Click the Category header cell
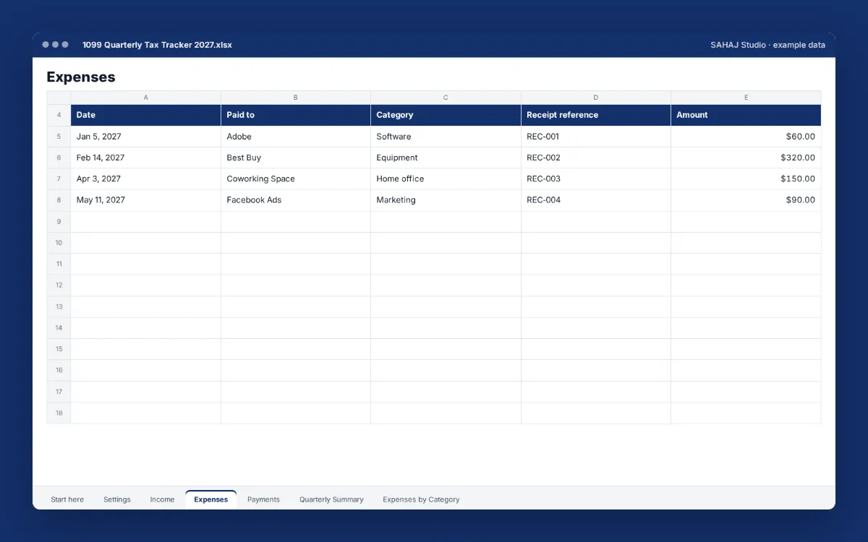Image resolution: width=868 pixels, height=542 pixels. pos(446,115)
